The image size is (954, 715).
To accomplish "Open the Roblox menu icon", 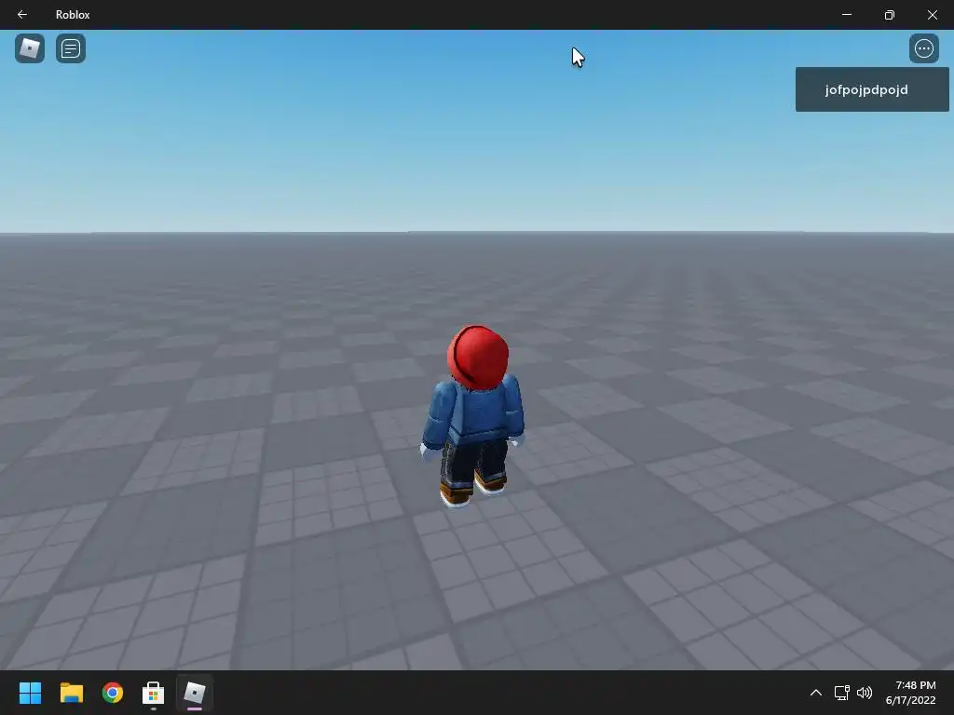I will pos(30,48).
